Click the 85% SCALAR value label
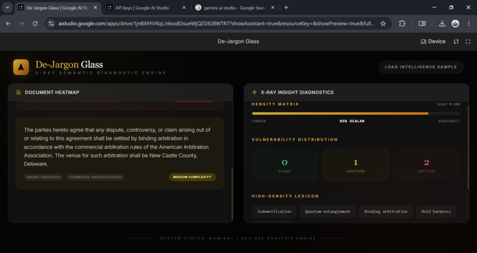This screenshot has height=253, width=477. [x=352, y=121]
